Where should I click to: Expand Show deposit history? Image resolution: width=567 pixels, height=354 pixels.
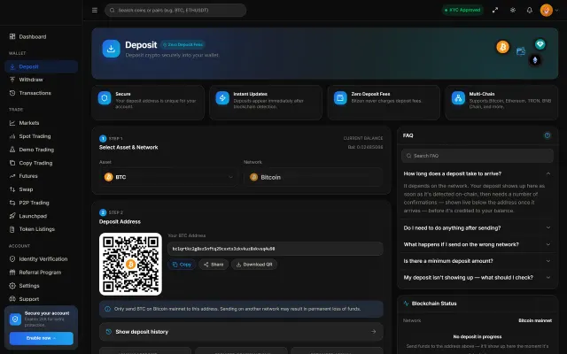(x=241, y=332)
